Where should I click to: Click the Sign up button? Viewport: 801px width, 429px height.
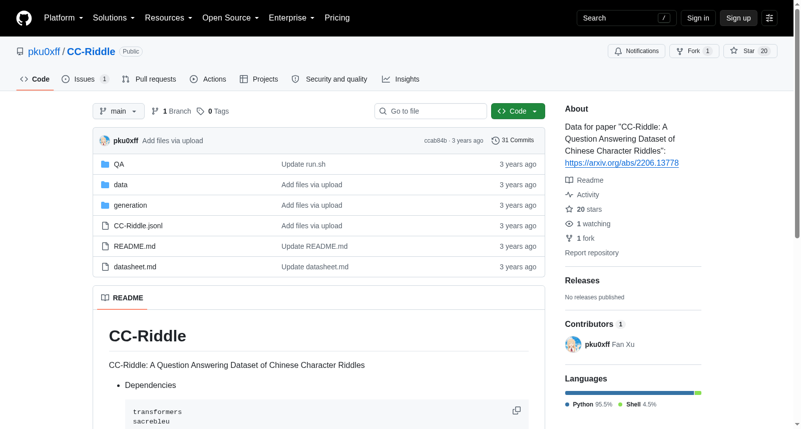738,18
